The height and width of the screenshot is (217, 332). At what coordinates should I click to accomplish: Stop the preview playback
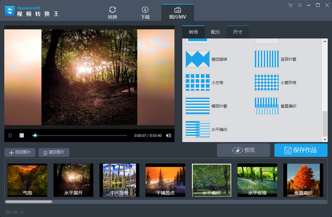22,135
